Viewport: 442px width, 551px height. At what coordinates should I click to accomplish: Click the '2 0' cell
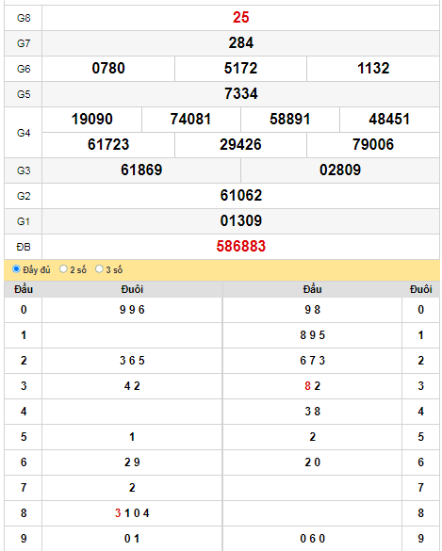[x=312, y=462]
